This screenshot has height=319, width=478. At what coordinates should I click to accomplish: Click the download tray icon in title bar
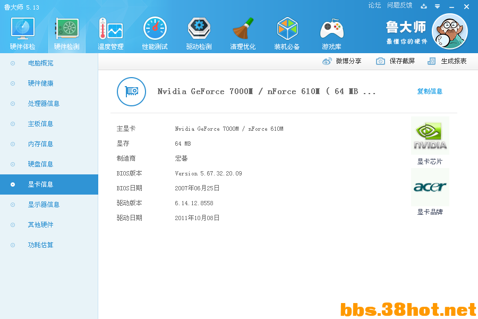point(424,6)
